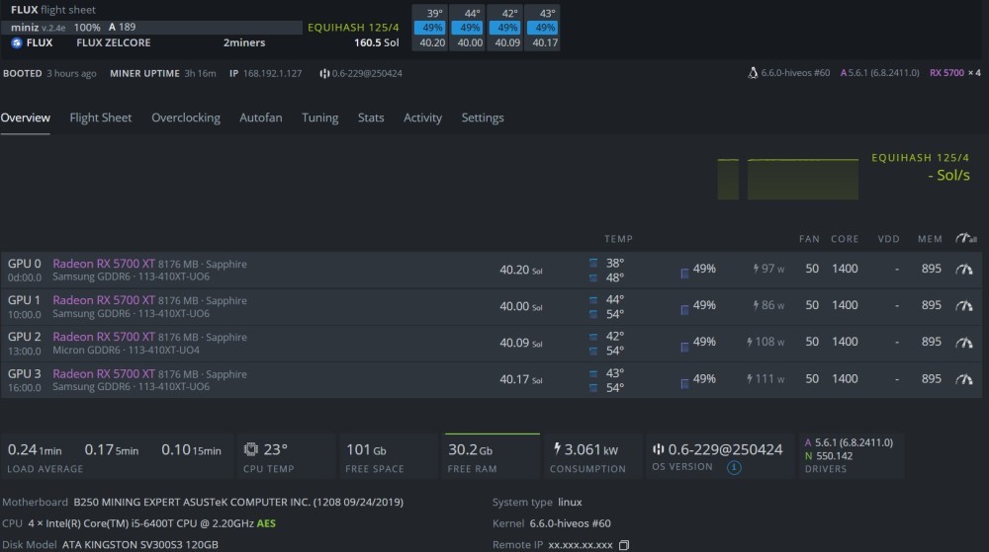Screen dimensions: 989x552
Task: Click the power bolt icon beside 3.061 kW
Action: (x=557, y=448)
